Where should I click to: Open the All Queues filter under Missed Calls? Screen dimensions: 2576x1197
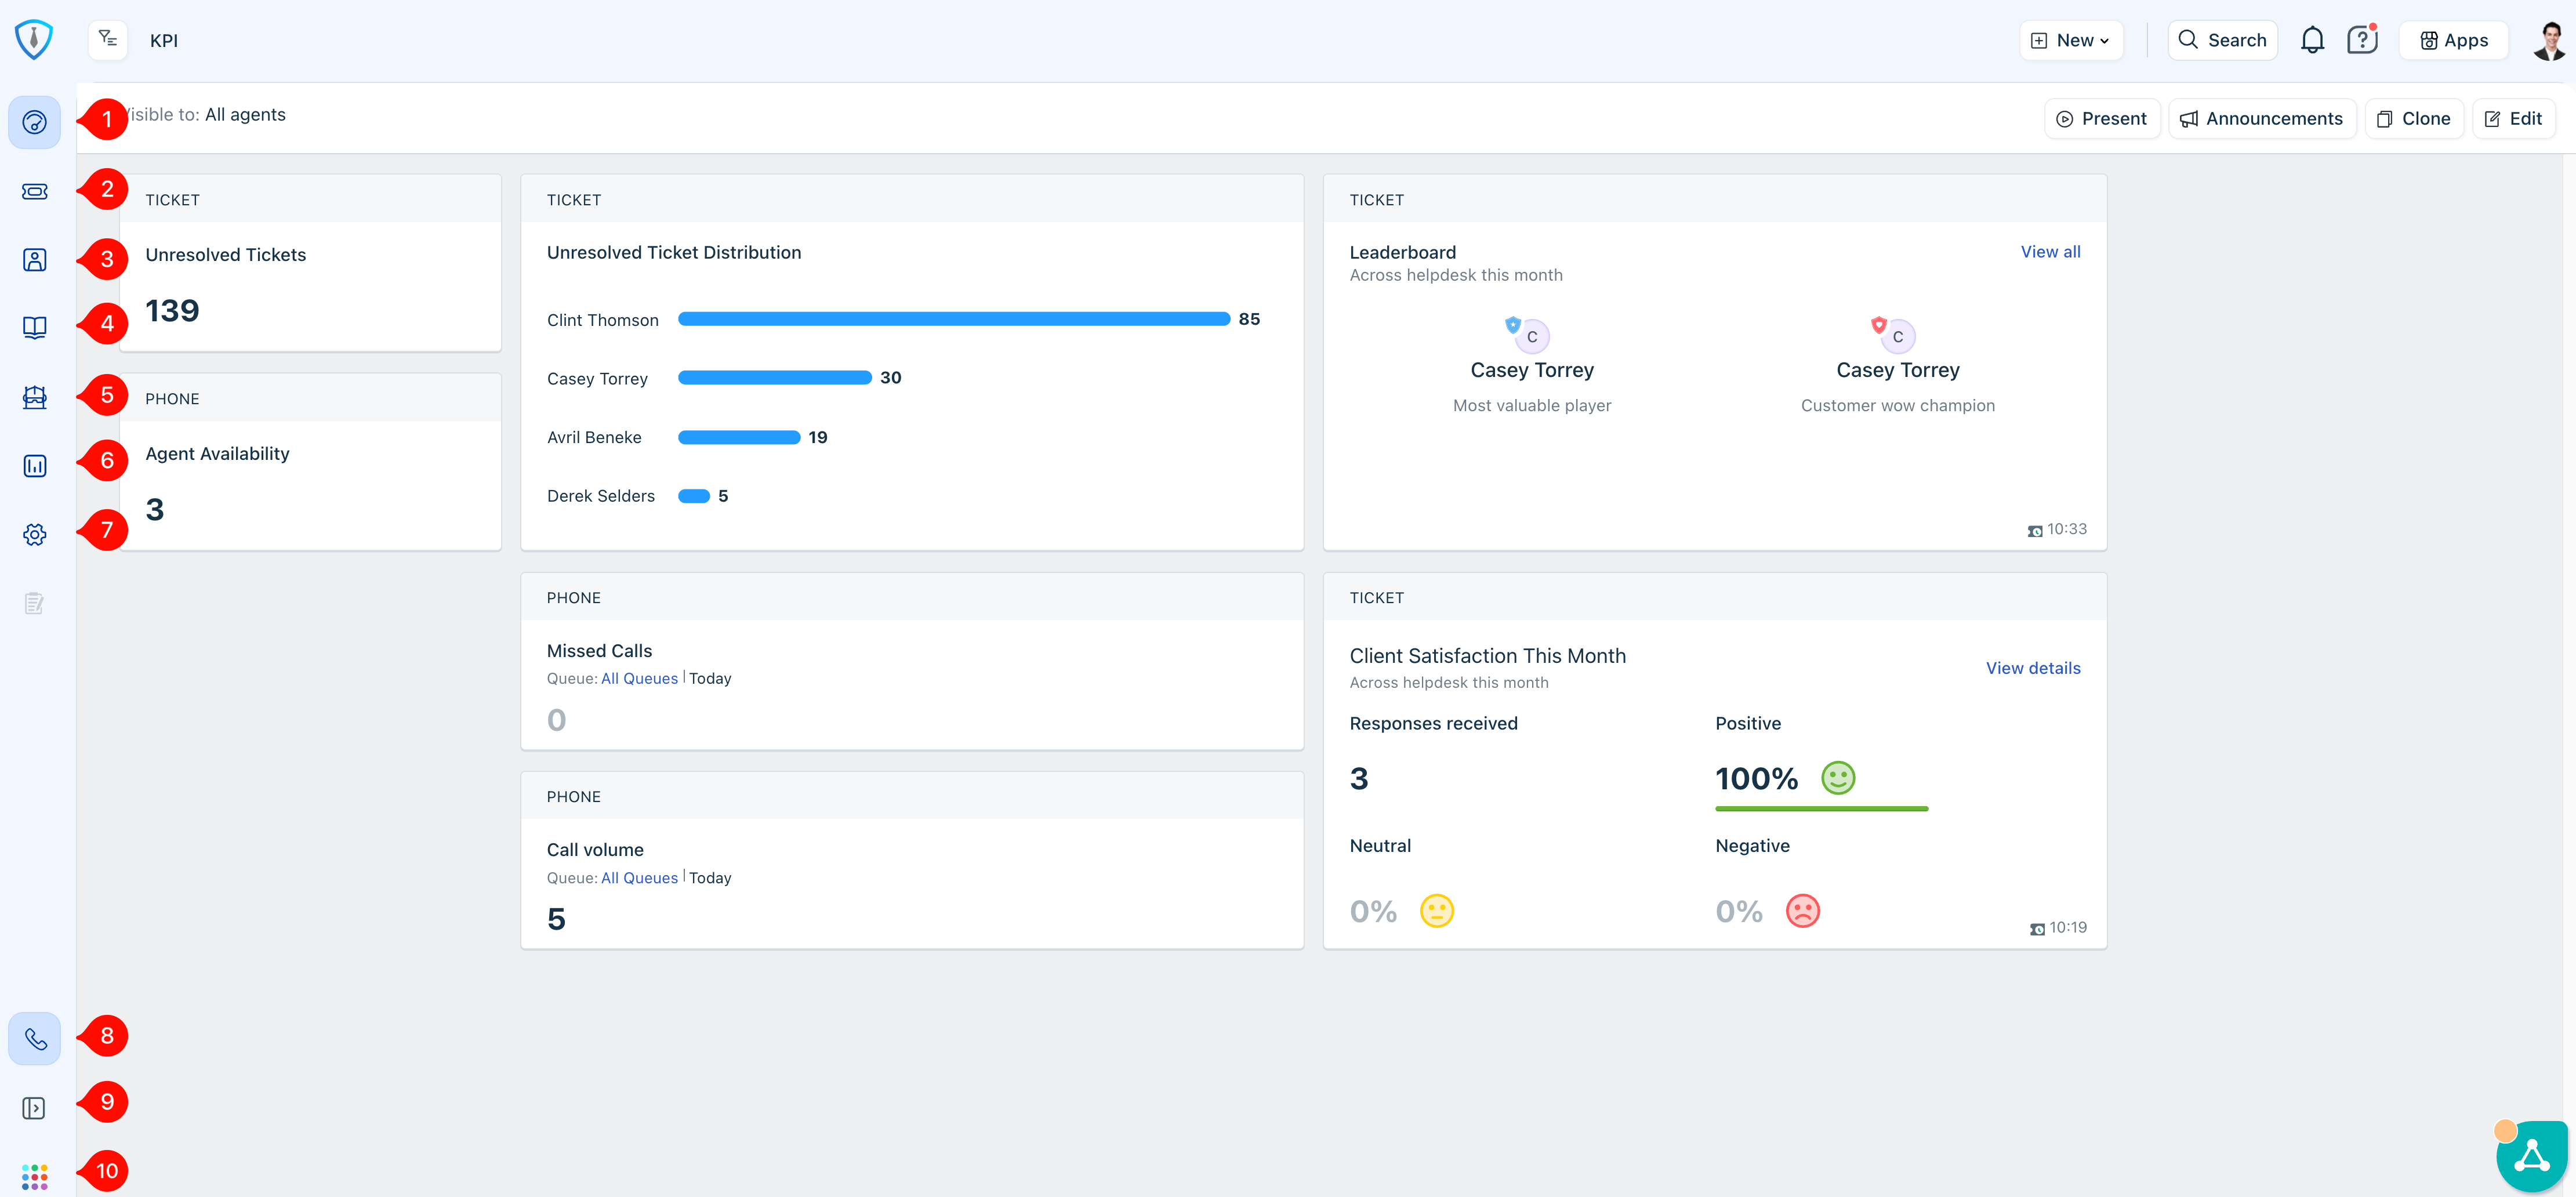point(639,678)
